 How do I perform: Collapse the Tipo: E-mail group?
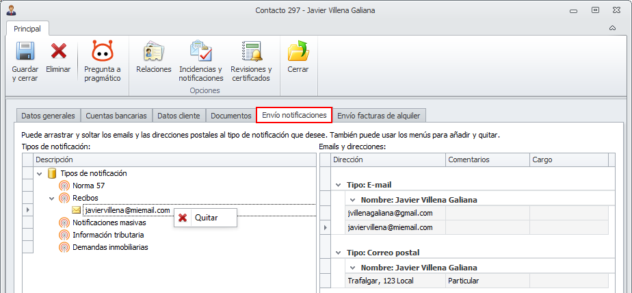[338, 185]
